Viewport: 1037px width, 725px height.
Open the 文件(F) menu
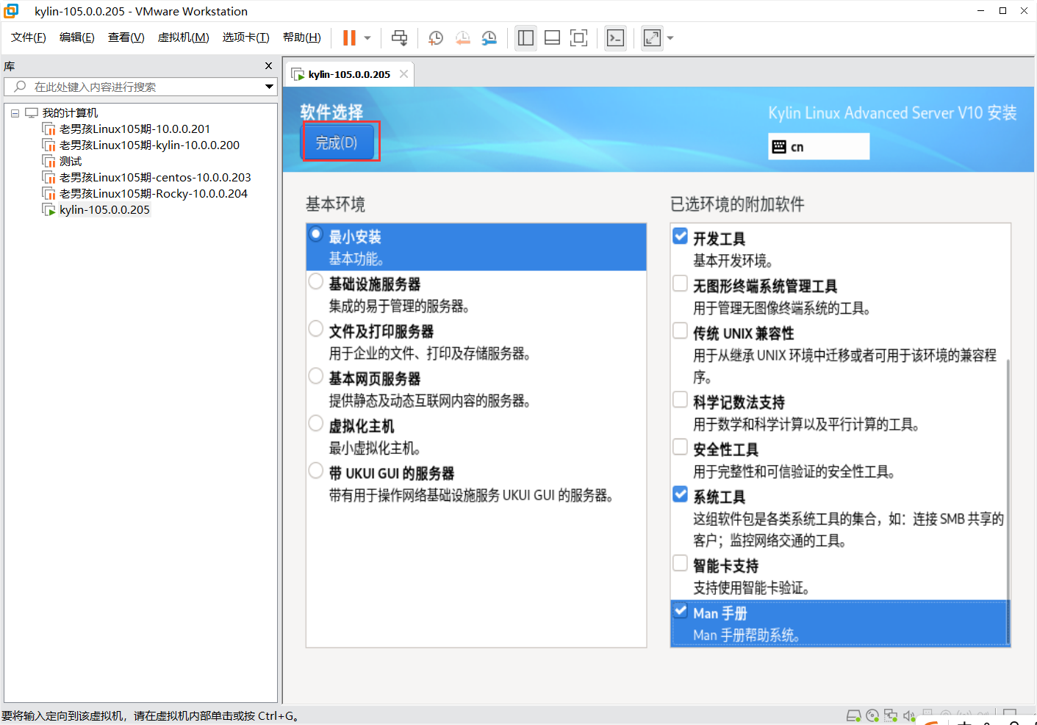29,37
